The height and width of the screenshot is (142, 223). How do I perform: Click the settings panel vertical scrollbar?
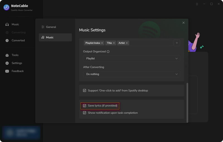coord(187,103)
